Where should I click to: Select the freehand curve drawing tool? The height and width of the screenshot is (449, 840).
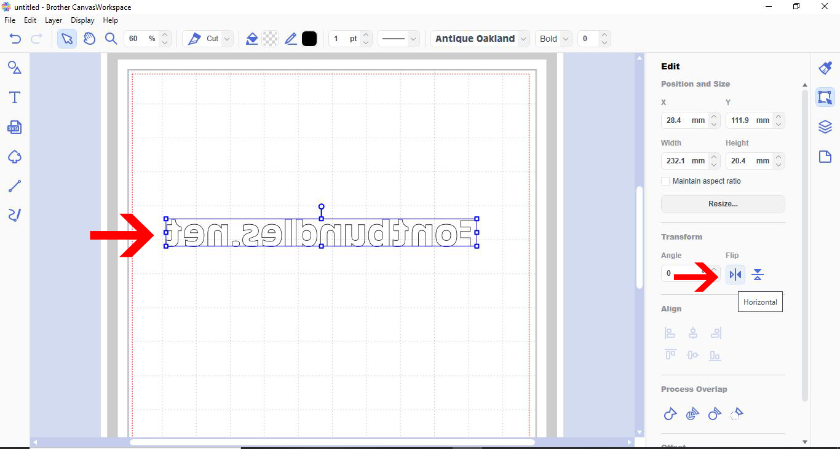coord(15,215)
